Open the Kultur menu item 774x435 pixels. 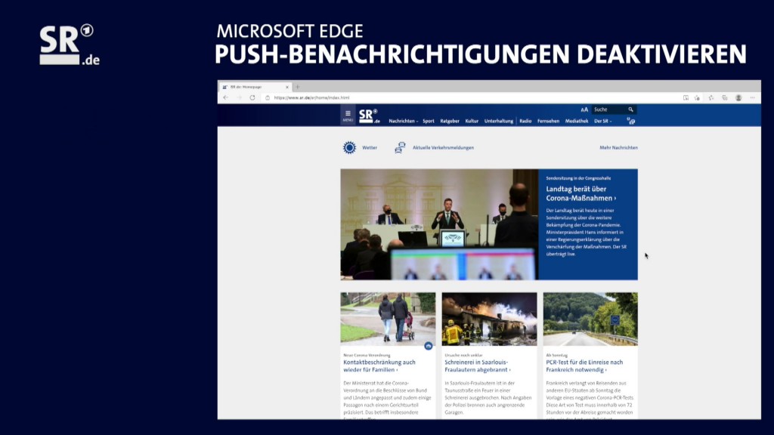pyautogui.click(x=472, y=121)
